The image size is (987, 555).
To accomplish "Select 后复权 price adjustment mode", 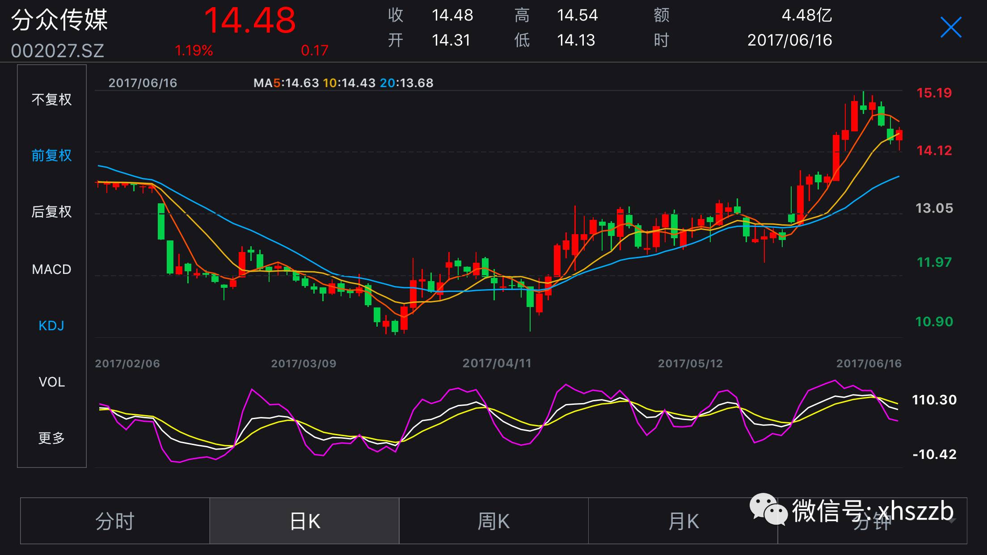I will point(51,211).
